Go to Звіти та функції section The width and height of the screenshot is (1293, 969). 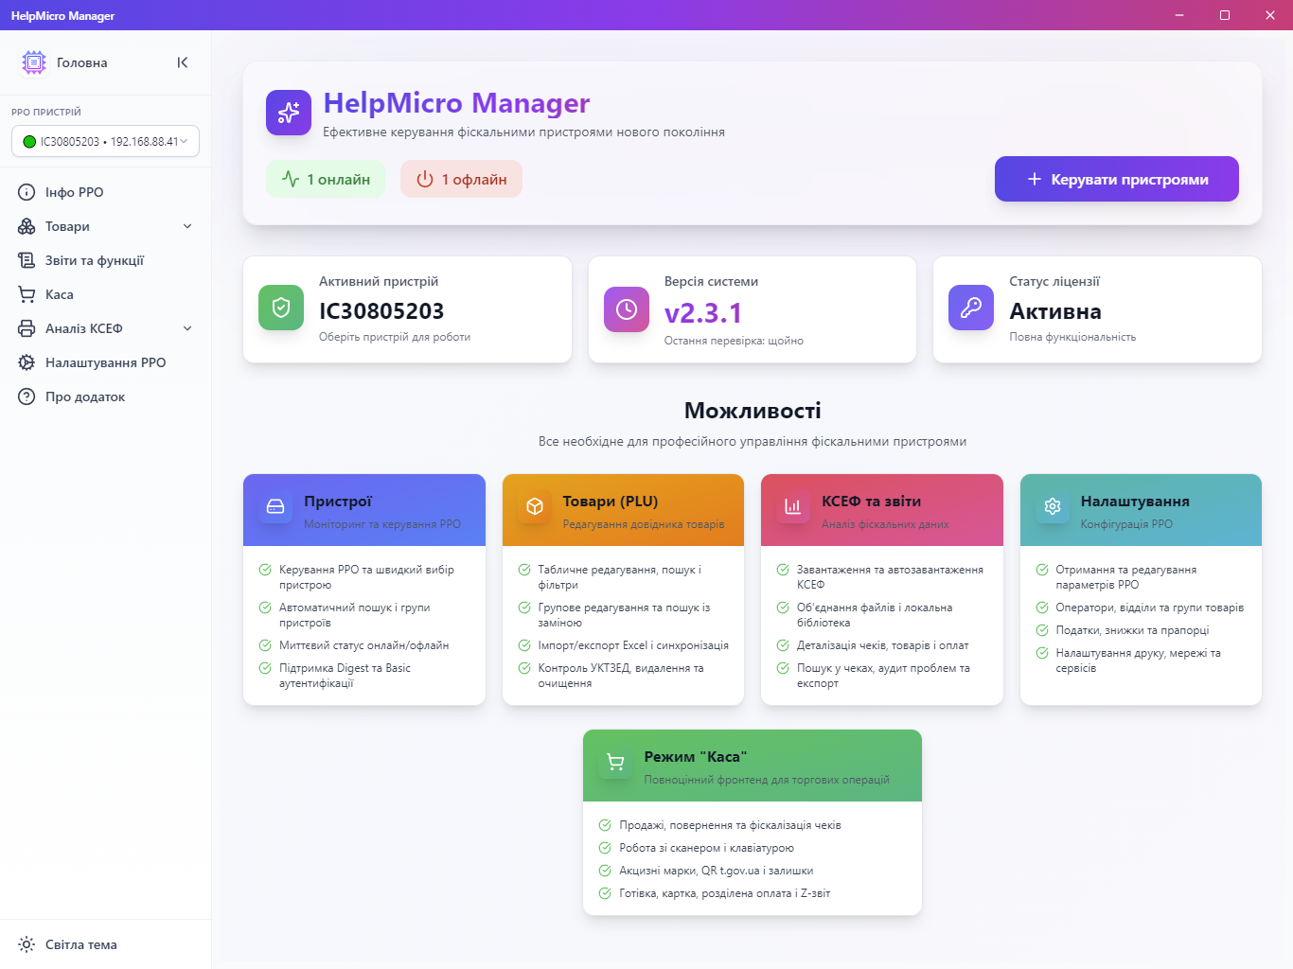[105, 260]
